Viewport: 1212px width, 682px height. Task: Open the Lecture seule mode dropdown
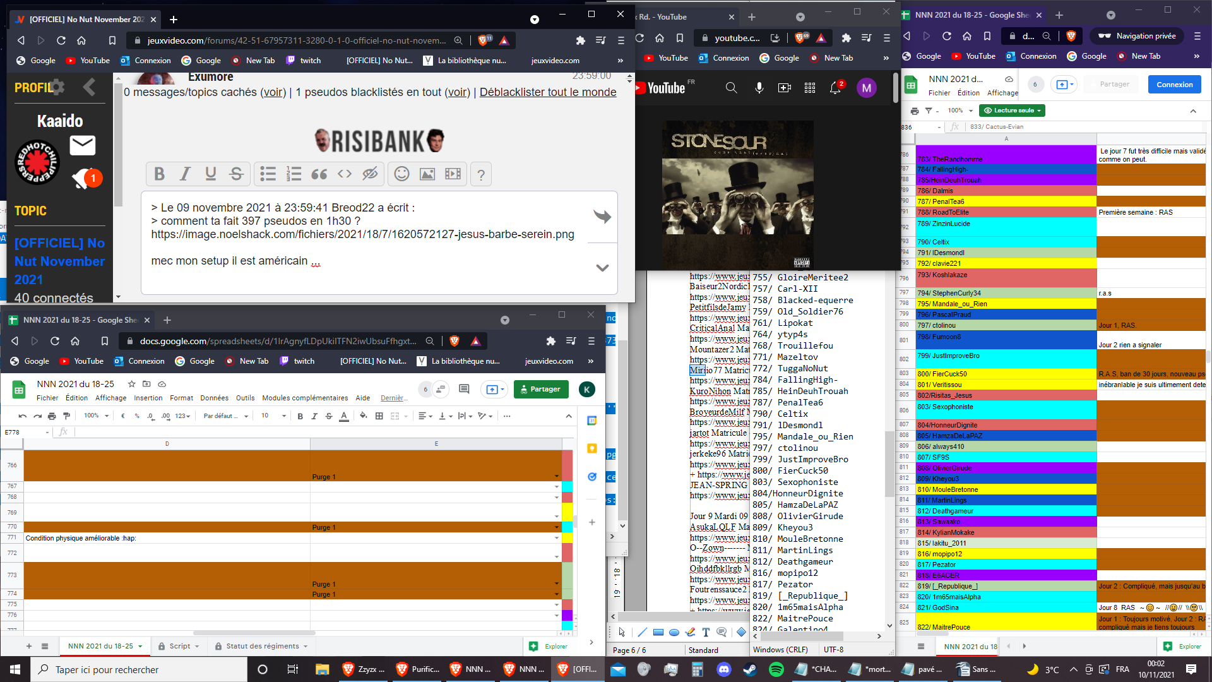pos(1012,111)
